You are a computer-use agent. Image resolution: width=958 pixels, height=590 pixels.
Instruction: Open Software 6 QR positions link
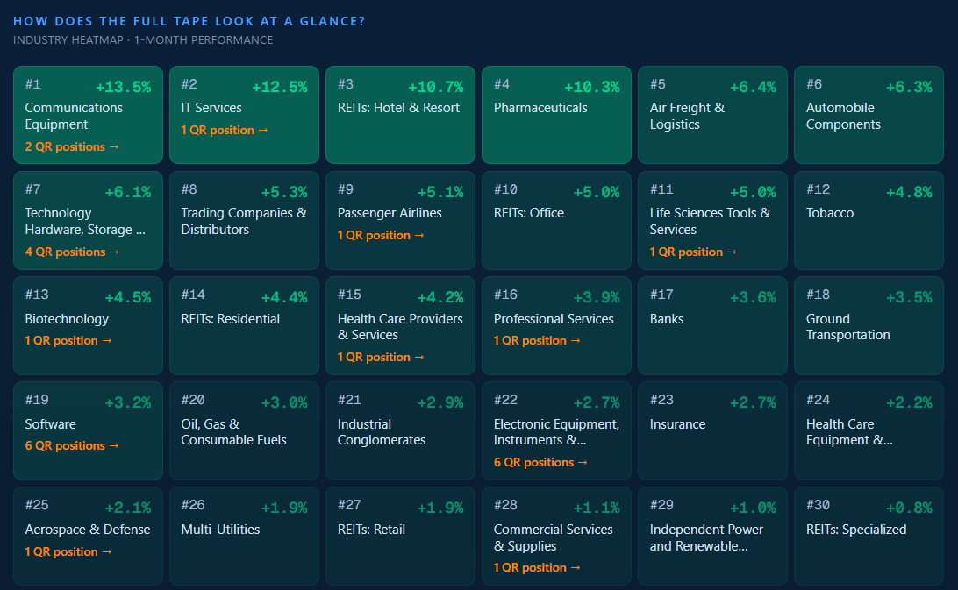coord(72,446)
